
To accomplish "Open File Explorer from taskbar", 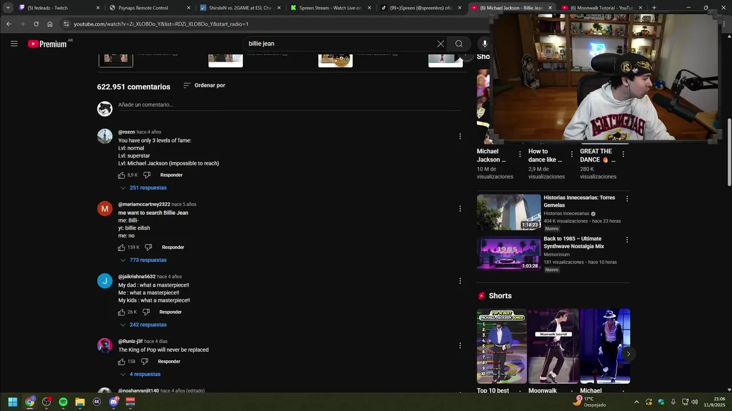I will (x=80, y=402).
